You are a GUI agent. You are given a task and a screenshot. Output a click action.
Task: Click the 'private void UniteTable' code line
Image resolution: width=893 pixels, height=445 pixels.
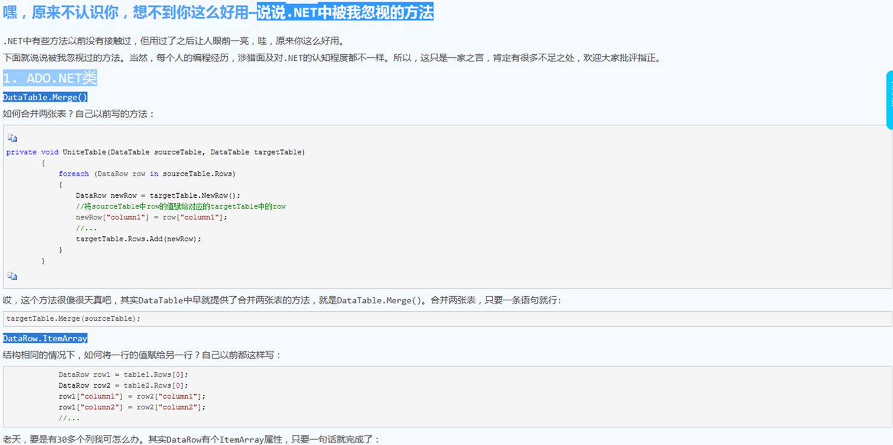(x=156, y=152)
